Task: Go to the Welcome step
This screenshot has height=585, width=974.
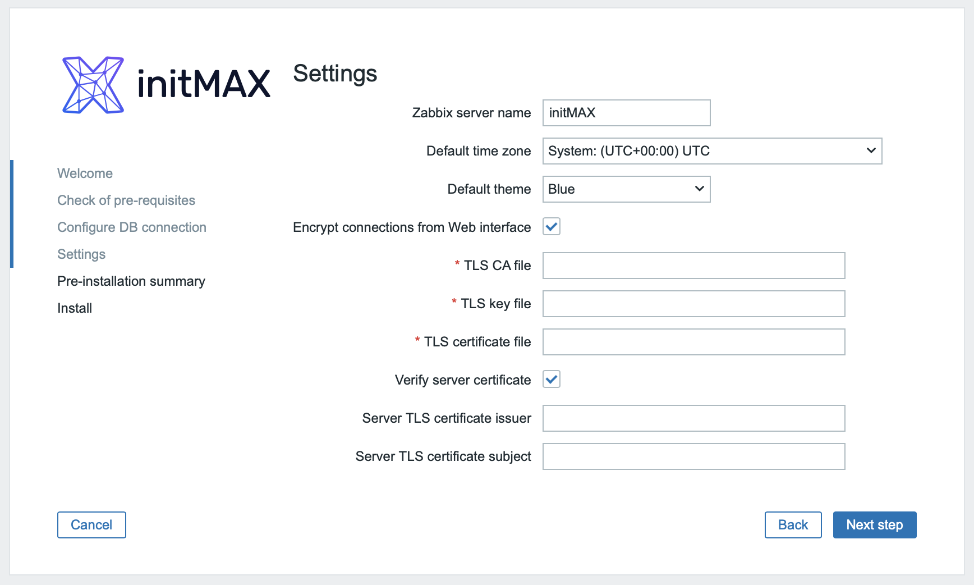Action: (x=85, y=173)
